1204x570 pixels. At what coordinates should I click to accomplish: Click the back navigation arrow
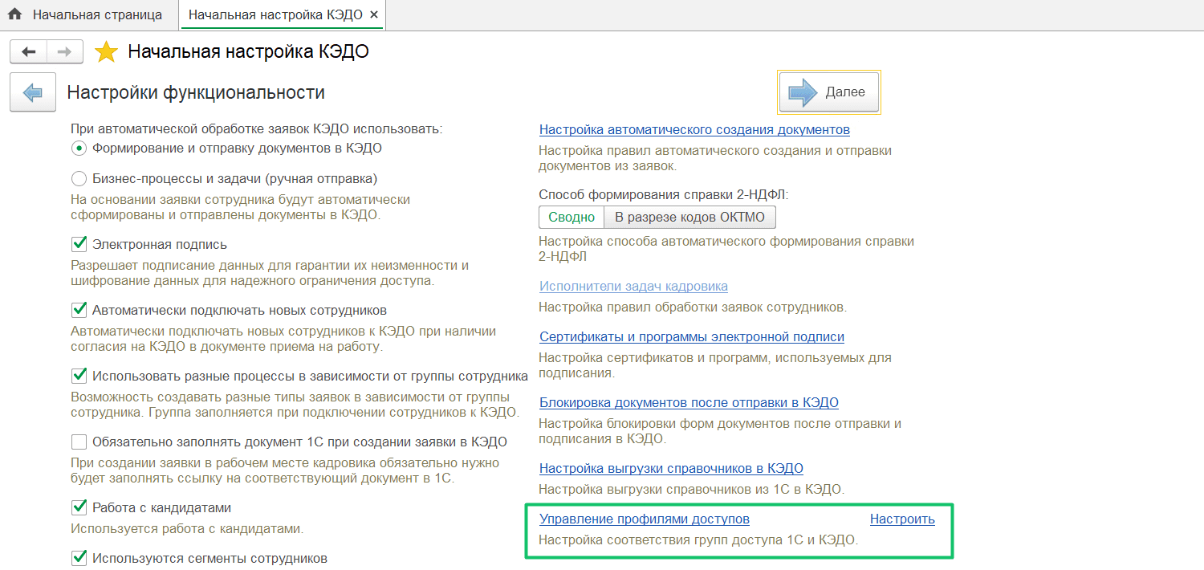(x=28, y=51)
